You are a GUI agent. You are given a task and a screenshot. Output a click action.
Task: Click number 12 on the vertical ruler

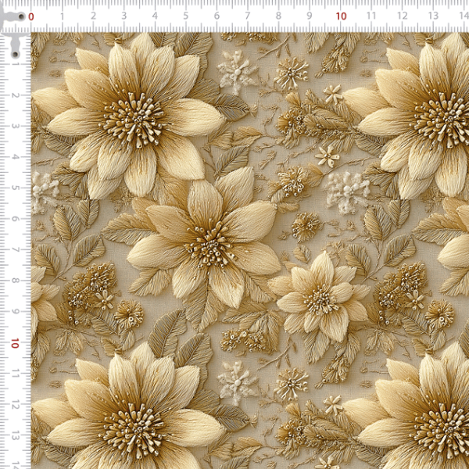click(x=15, y=406)
